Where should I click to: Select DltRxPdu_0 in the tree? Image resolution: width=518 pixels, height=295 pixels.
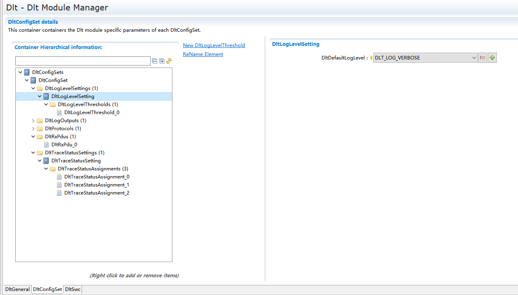tap(64, 145)
